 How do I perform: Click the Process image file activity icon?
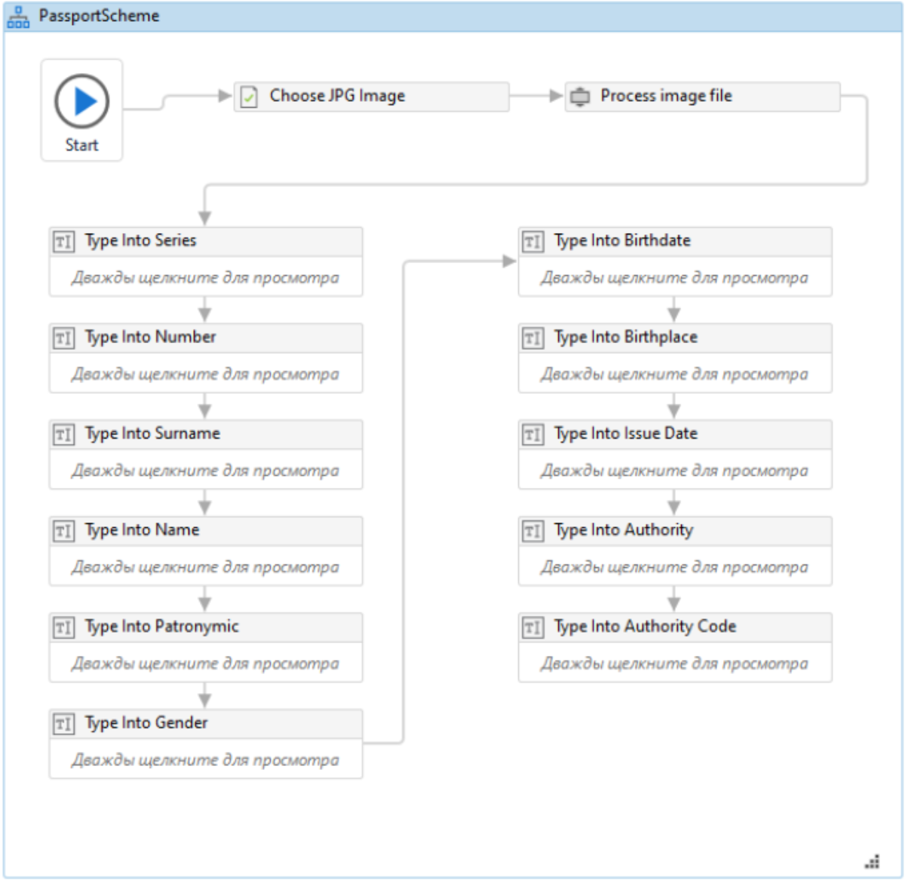[579, 97]
